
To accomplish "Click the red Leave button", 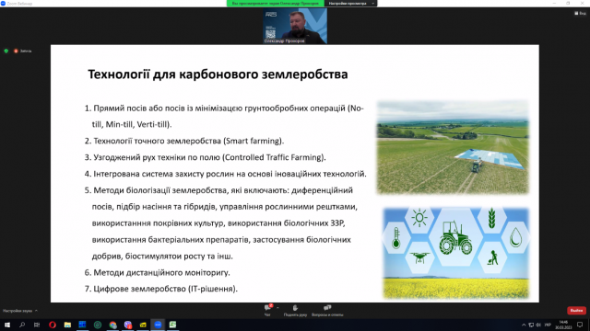I will pos(576,311).
